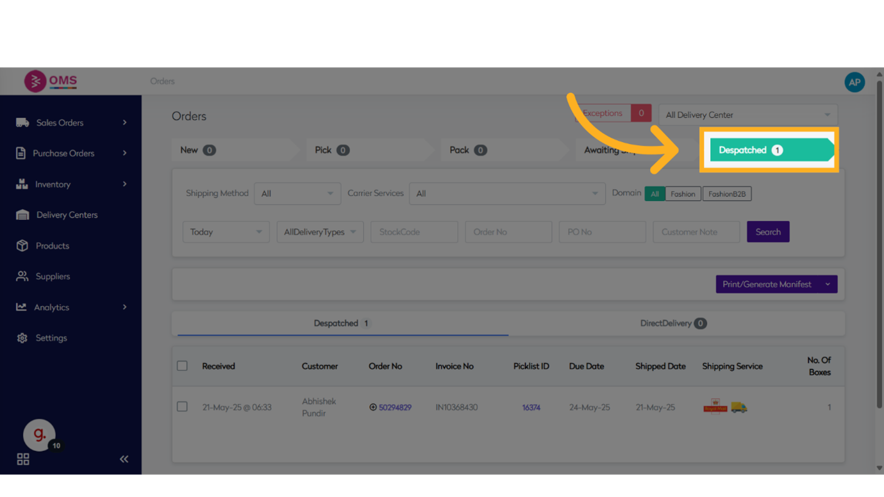This screenshot has height=497, width=884.
Task: Select all orders header checkbox
Action: [182, 366]
